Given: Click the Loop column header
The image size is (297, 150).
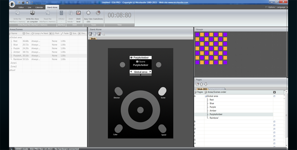Looking at the screenshot, I should pyautogui.click(x=36, y=33).
